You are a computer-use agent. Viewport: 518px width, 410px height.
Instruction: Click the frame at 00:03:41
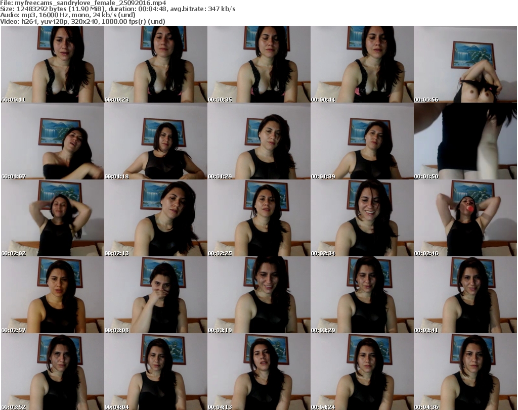465,295
